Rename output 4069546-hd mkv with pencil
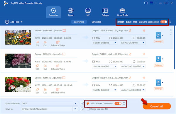This screenshot has height=114, width=176. coord(130,78)
